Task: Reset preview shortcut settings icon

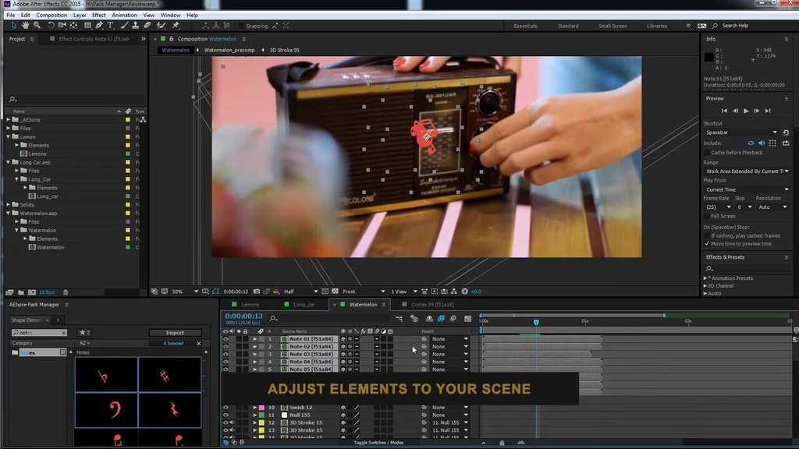Action: pyautogui.click(x=786, y=133)
